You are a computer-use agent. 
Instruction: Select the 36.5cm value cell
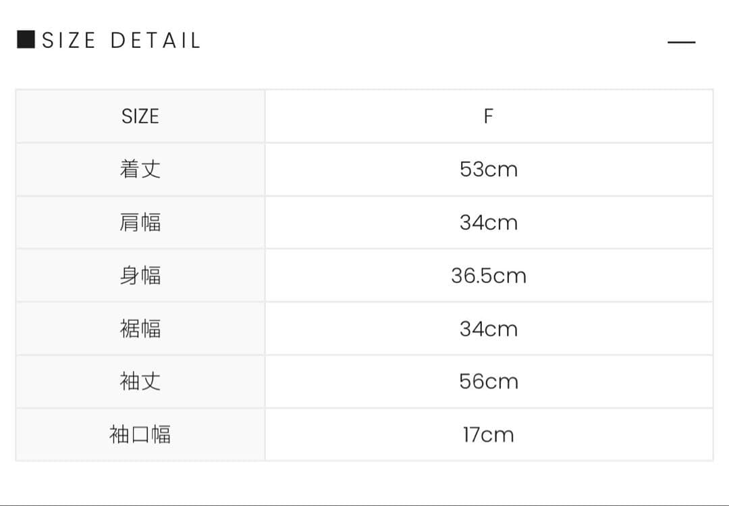click(x=489, y=276)
